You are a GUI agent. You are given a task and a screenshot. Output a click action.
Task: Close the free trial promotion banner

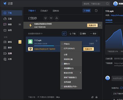(x=100, y=25)
